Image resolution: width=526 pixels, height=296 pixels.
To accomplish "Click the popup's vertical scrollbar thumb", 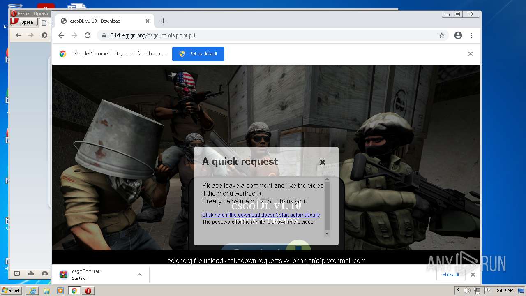I will [327, 206].
